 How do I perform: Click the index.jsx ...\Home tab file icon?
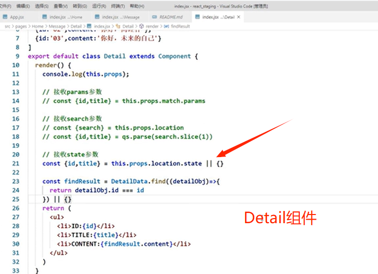45,17
